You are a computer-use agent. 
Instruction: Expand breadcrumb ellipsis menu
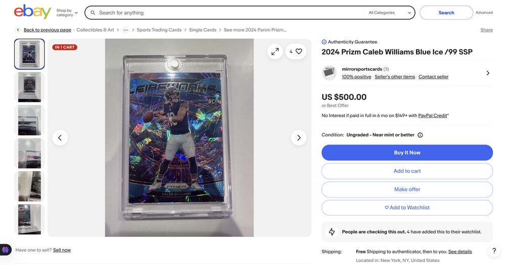point(125,30)
